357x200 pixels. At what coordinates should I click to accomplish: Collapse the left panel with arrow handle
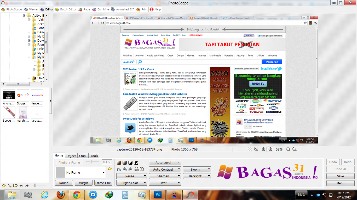(50, 101)
